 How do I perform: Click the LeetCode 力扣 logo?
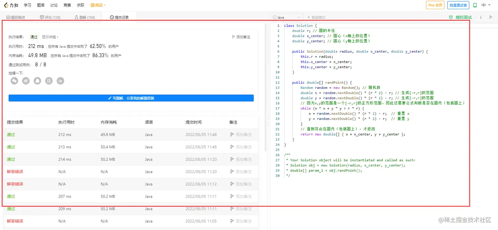coord(11,5)
